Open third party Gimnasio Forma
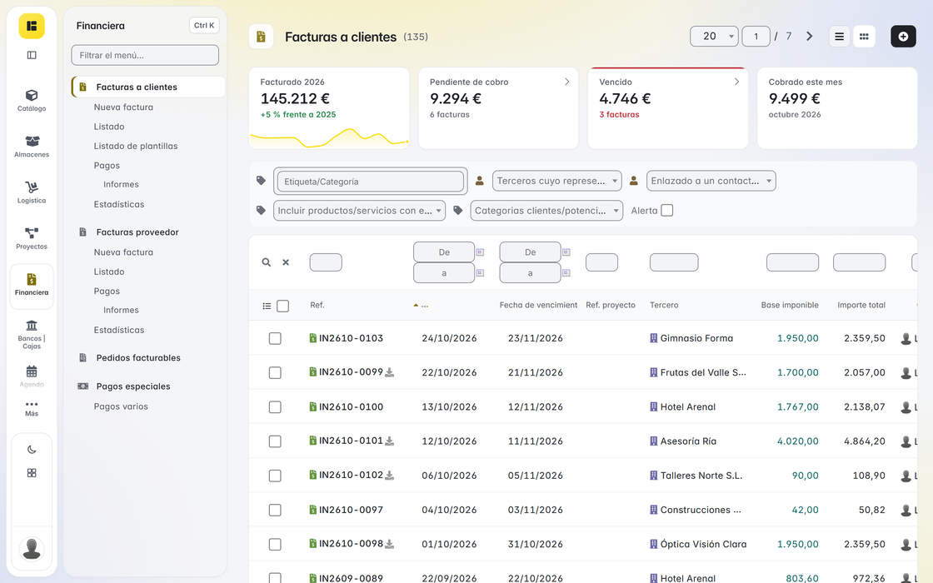 [696, 338]
